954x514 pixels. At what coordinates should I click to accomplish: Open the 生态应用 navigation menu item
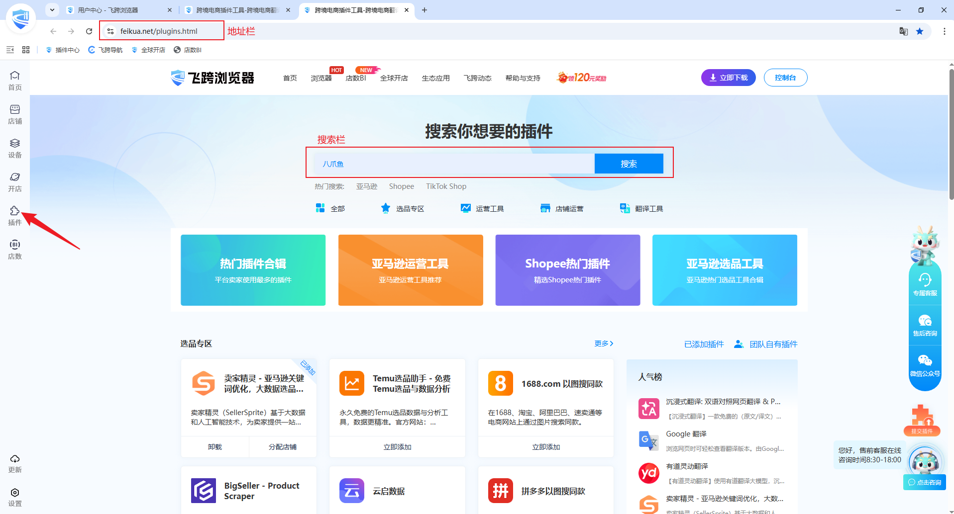436,78
